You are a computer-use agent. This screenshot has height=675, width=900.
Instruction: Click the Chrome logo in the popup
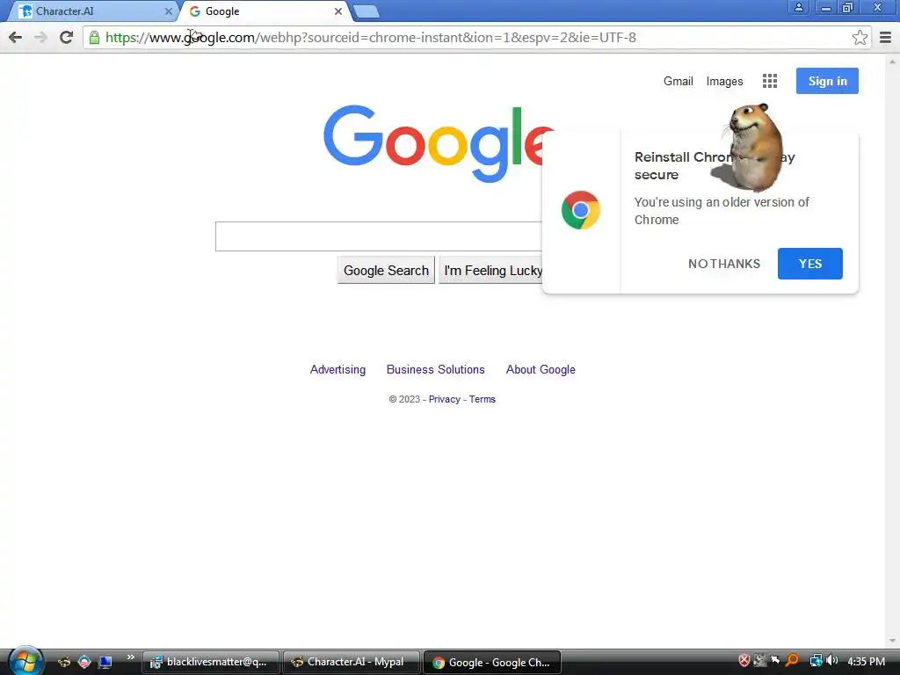coord(581,210)
